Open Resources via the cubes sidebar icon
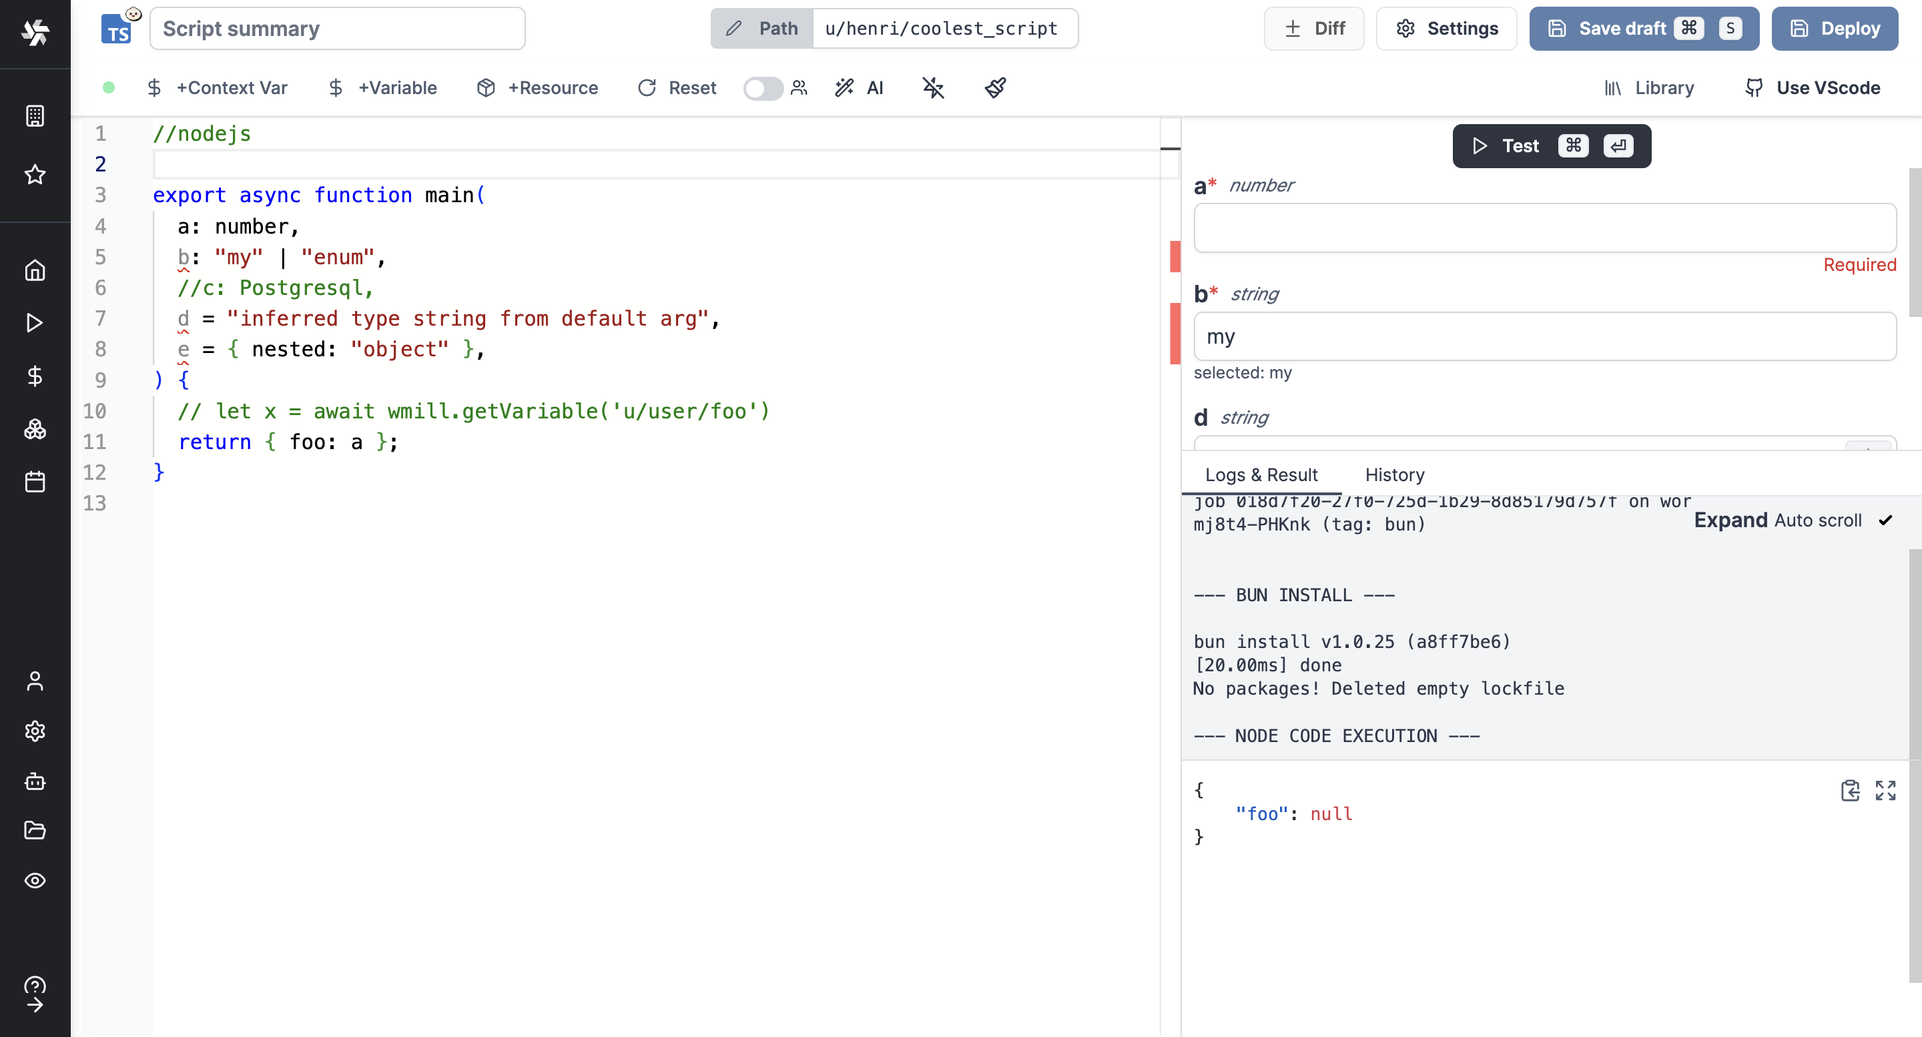The width and height of the screenshot is (1922, 1037). 35,429
